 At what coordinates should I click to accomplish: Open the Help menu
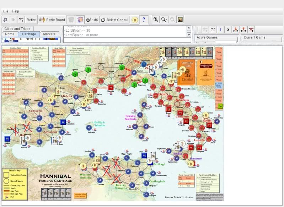coord(15,11)
